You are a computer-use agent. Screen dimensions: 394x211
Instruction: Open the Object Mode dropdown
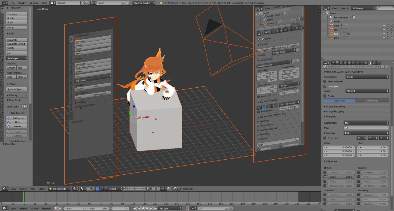point(60,189)
